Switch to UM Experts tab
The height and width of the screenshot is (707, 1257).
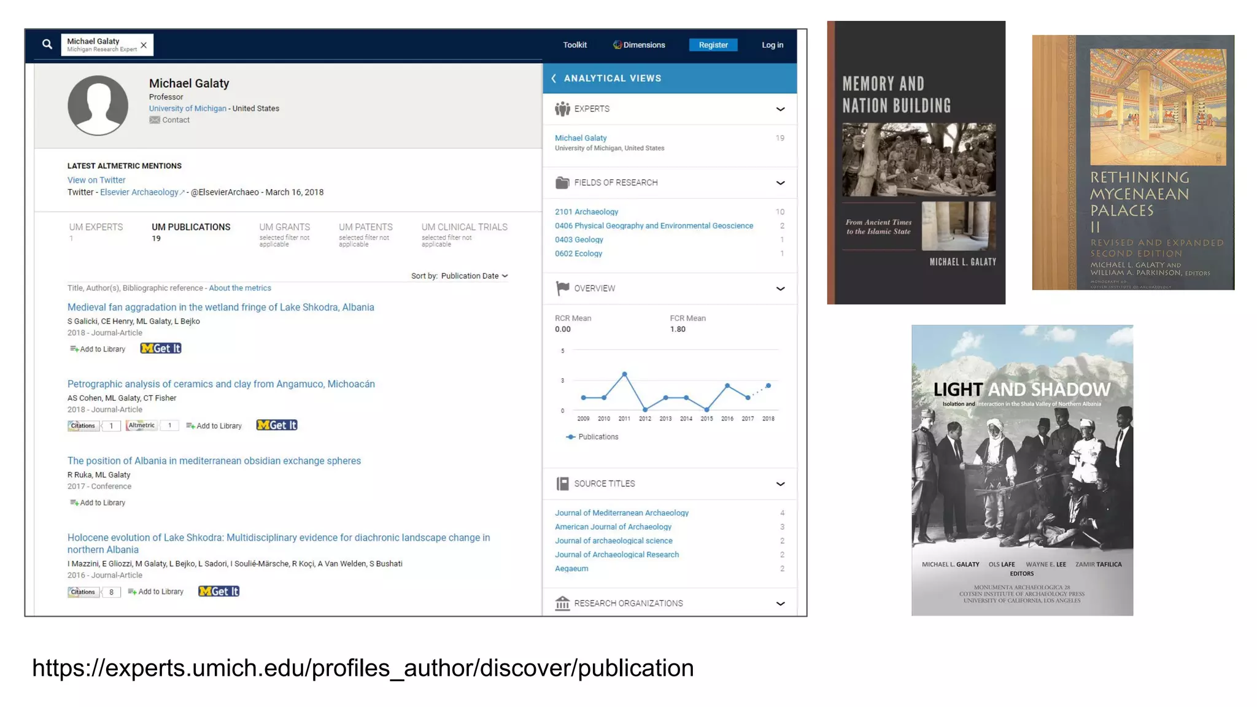tap(96, 231)
